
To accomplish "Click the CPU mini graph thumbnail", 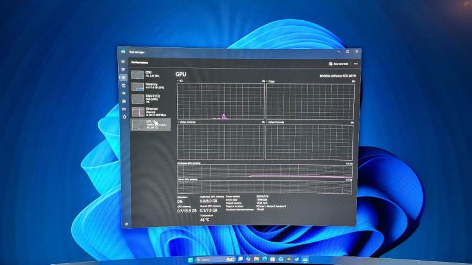I will coord(137,74).
